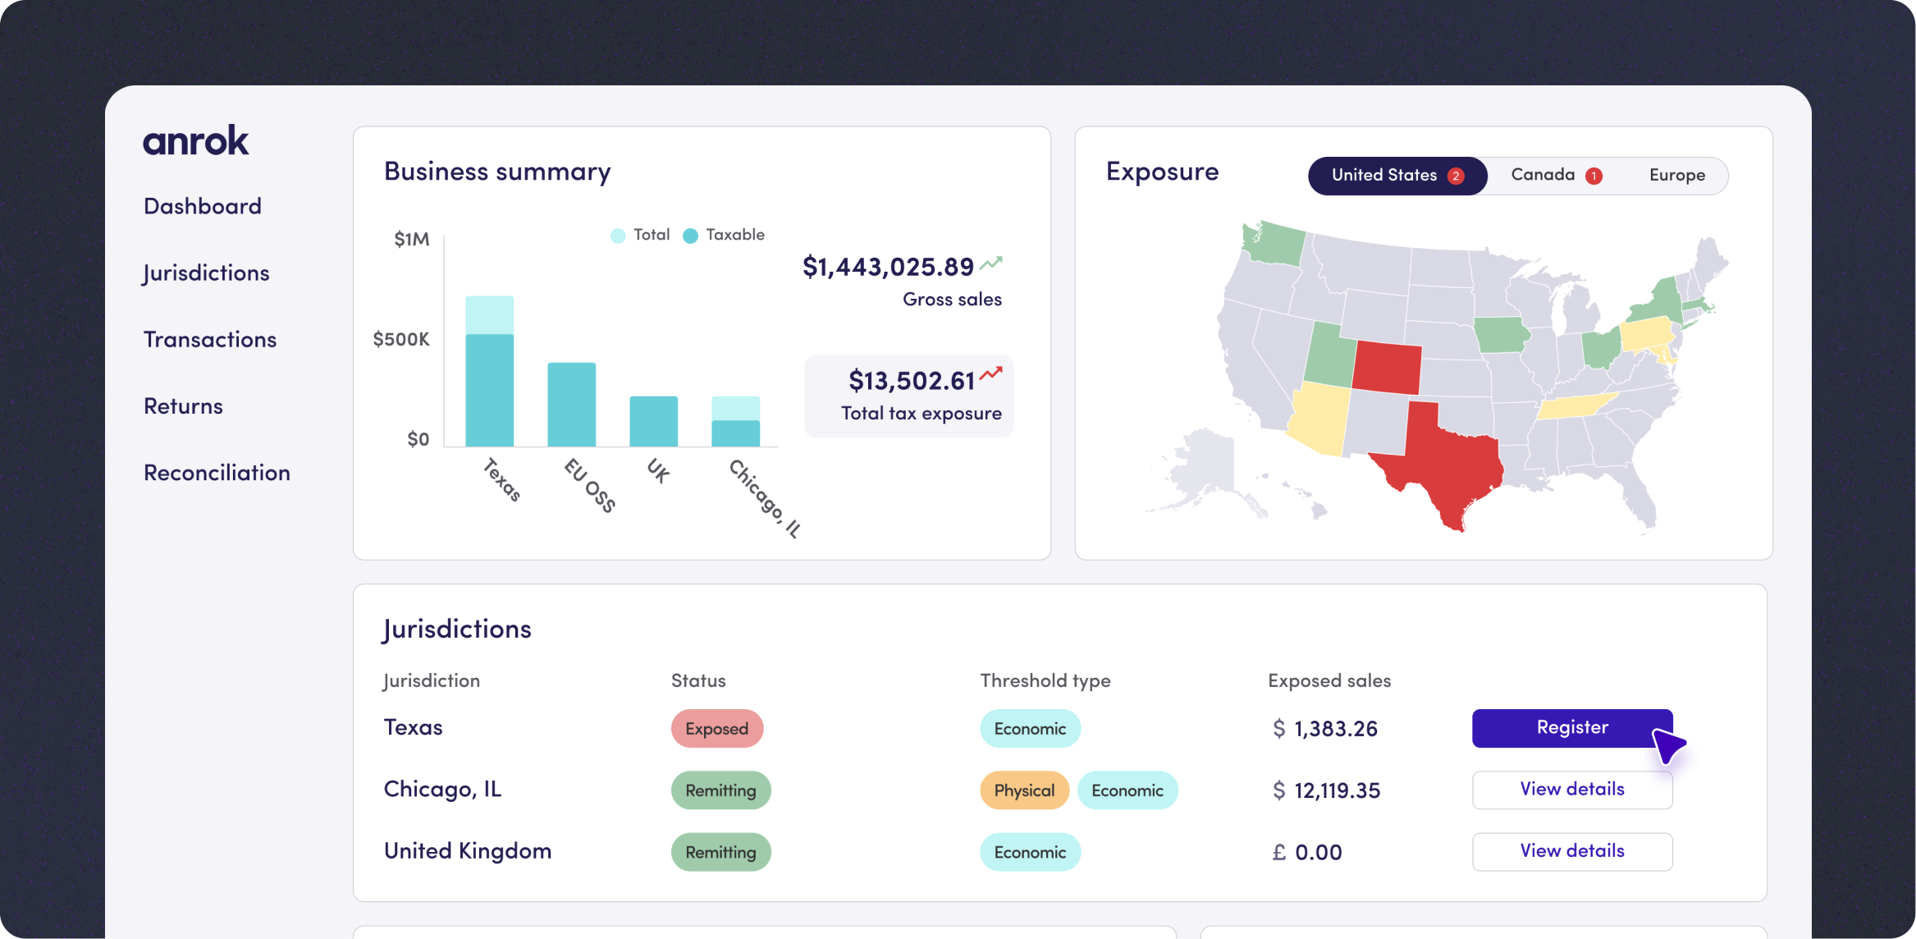Screen dimensions: 1916x939
Task: Click the anrok logo
Action: (195, 141)
